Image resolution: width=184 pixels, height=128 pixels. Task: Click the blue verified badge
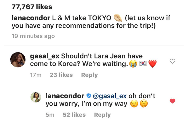[89, 96]
